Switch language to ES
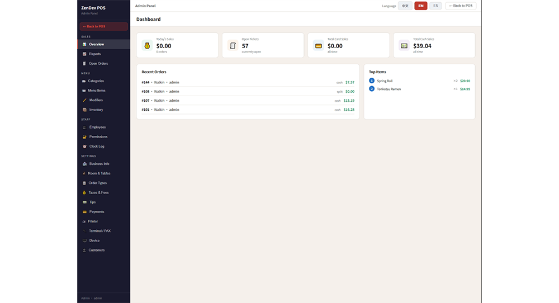 [x=435, y=6]
